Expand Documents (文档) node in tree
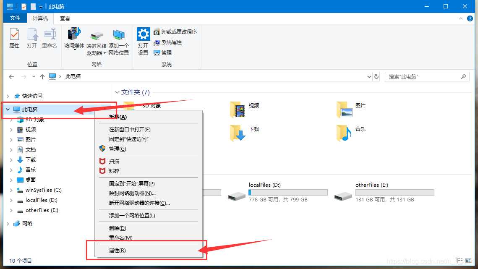478x269 pixels. pyautogui.click(x=11, y=150)
